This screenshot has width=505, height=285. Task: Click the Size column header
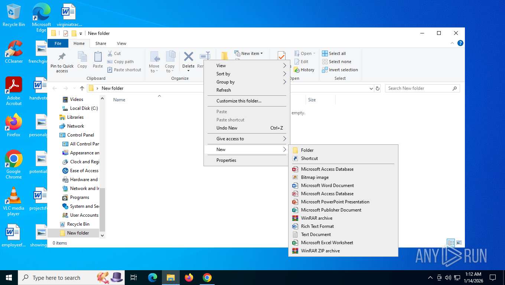(x=312, y=100)
